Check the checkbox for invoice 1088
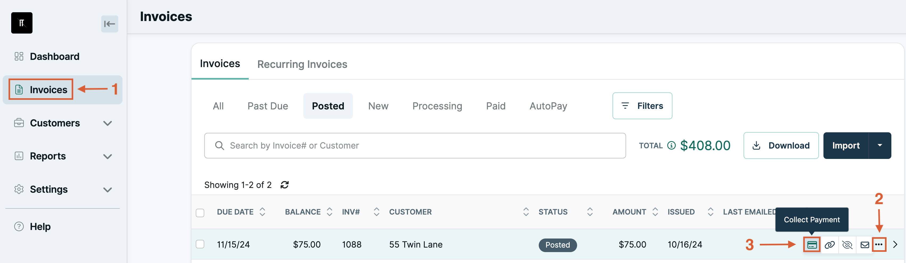Image resolution: width=906 pixels, height=263 pixels. tap(200, 244)
